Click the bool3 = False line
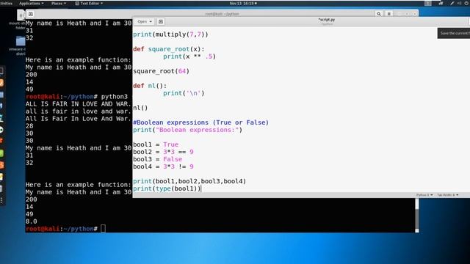Screen dimensions: 470x264 [x=158, y=159]
